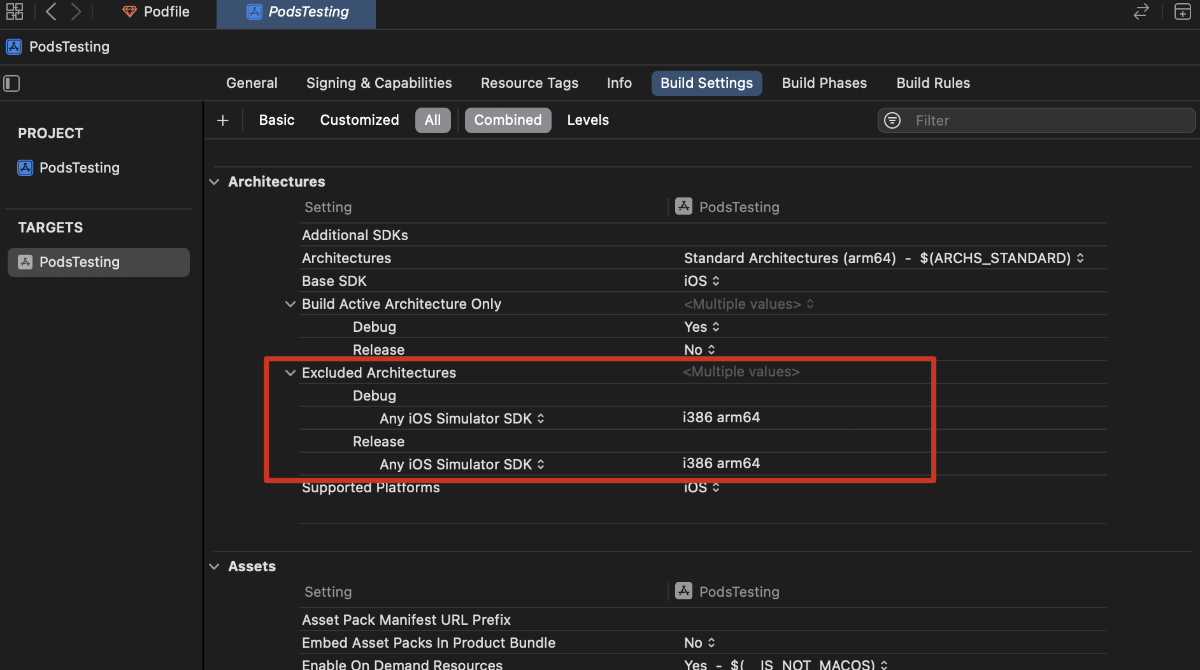Open the Resource Tags tab
This screenshot has height=670, width=1200.
click(529, 83)
